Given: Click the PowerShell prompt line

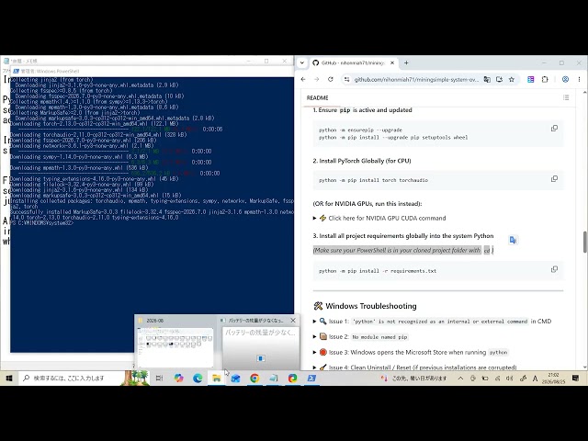Looking at the screenshot, I should [42, 222].
